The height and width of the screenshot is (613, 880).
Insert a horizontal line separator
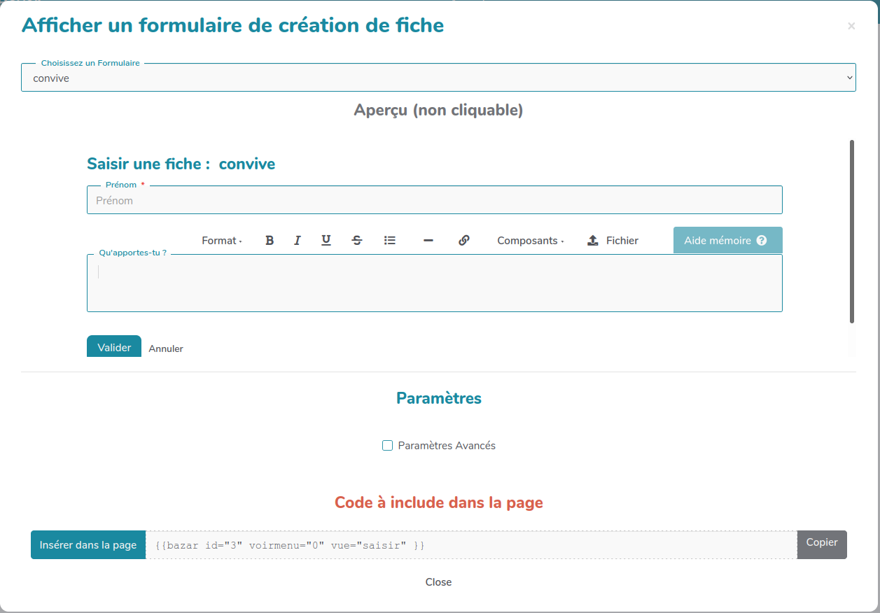(x=428, y=241)
